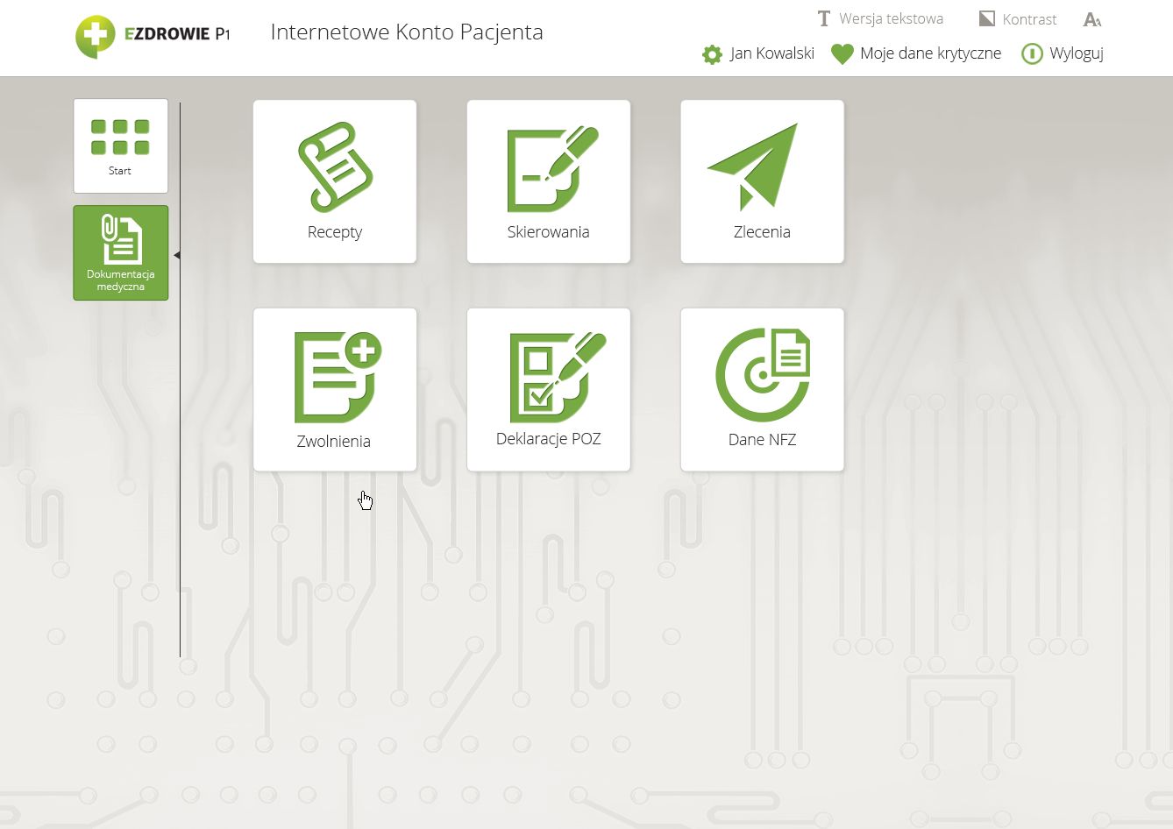1173x829 pixels.
Task: Toggle the Kontrast mode
Action: coord(1018,18)
